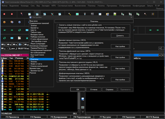The width and height of the screenshot is (165, 119).
Task: Click the magnifier search toolbar icon
Action: click(x=145, y=14)
